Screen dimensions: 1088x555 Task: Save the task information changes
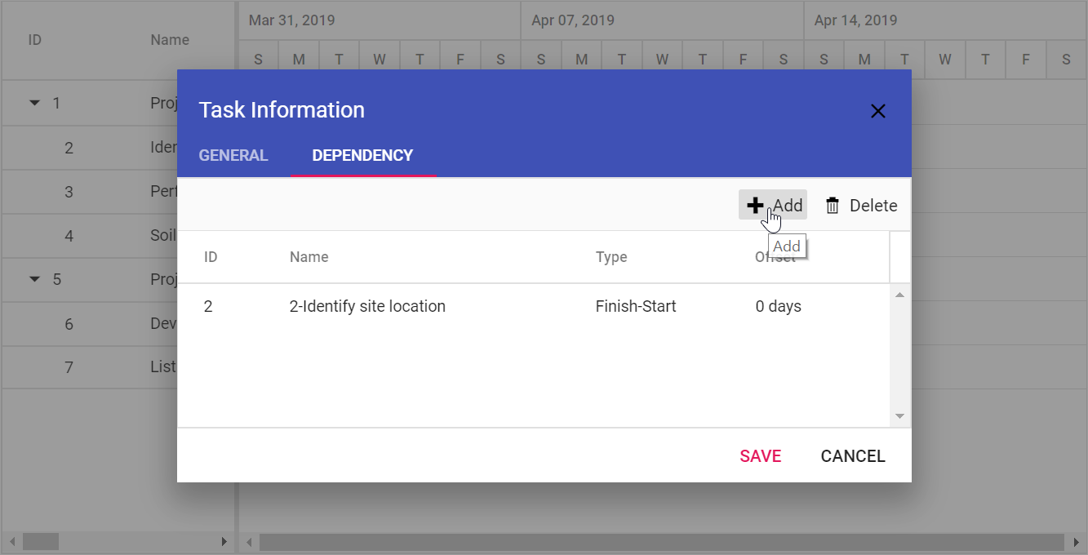click(761, 456)
